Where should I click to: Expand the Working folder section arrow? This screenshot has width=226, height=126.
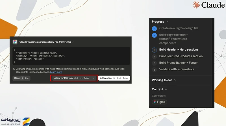click(x=175, y=80)
